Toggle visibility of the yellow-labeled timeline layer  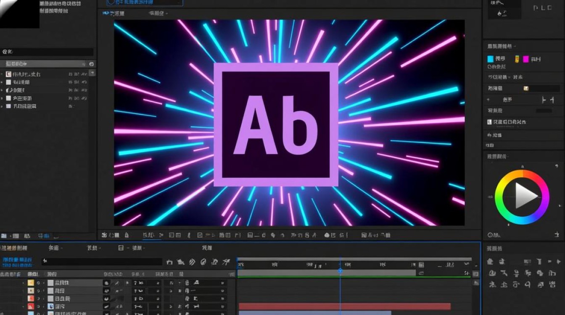[38, 283]
